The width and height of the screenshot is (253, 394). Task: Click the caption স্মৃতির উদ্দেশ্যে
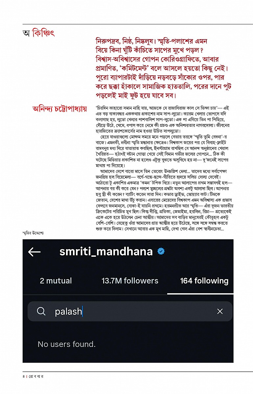pyautogui.click(x=33, y=233)
